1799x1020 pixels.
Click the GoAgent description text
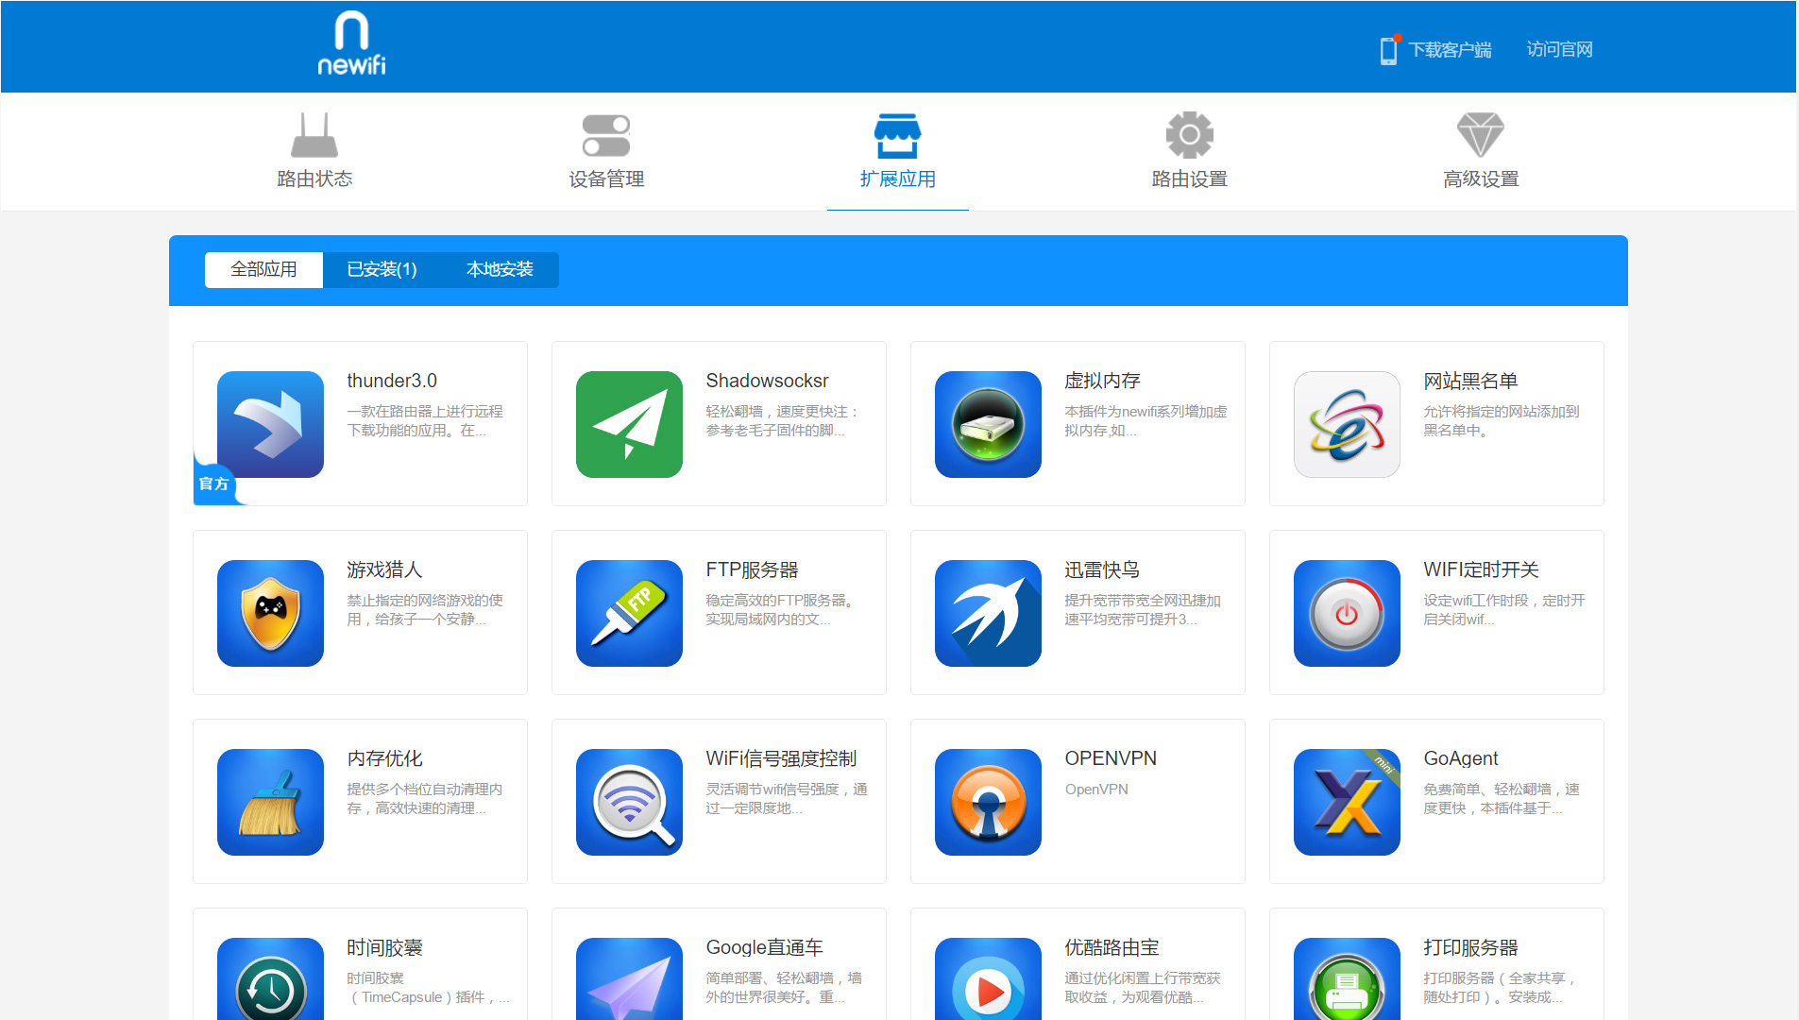1502,799
